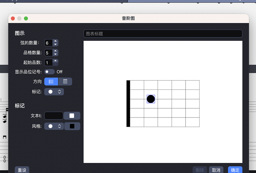Screen dimensions: 256x173
Task: Select the horizontal-neck orientation icon
Action: click(51, 81)
